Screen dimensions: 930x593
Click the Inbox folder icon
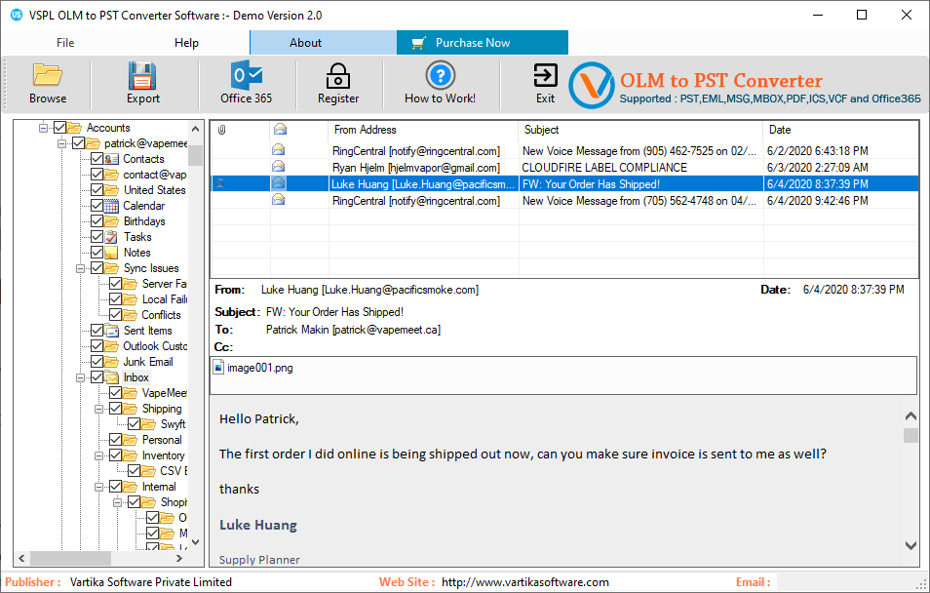click(x=111, y=377)
